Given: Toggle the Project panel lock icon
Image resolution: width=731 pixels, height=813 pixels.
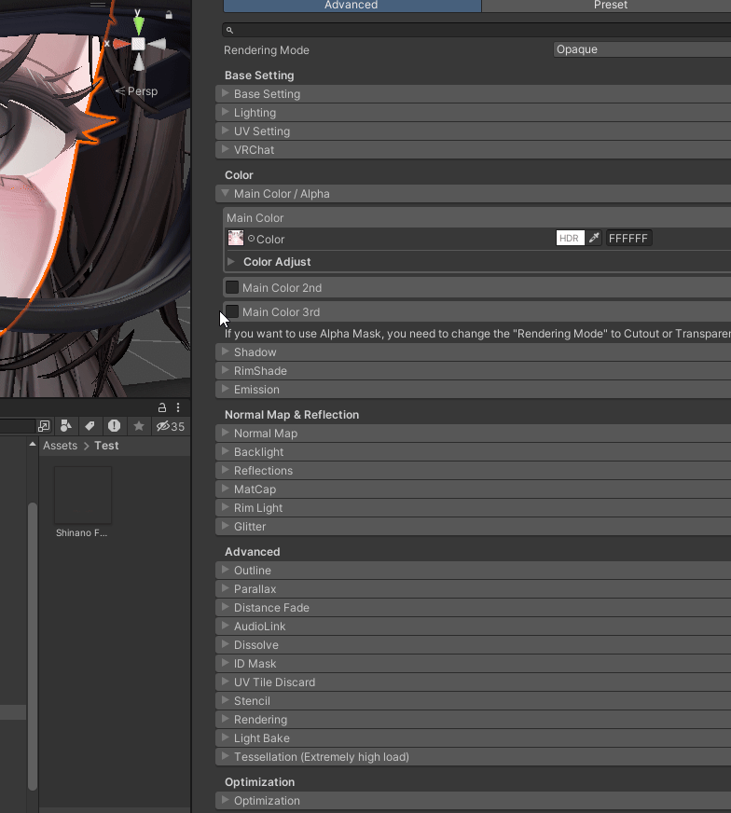Looking at the screenshot, I should 161,407.
